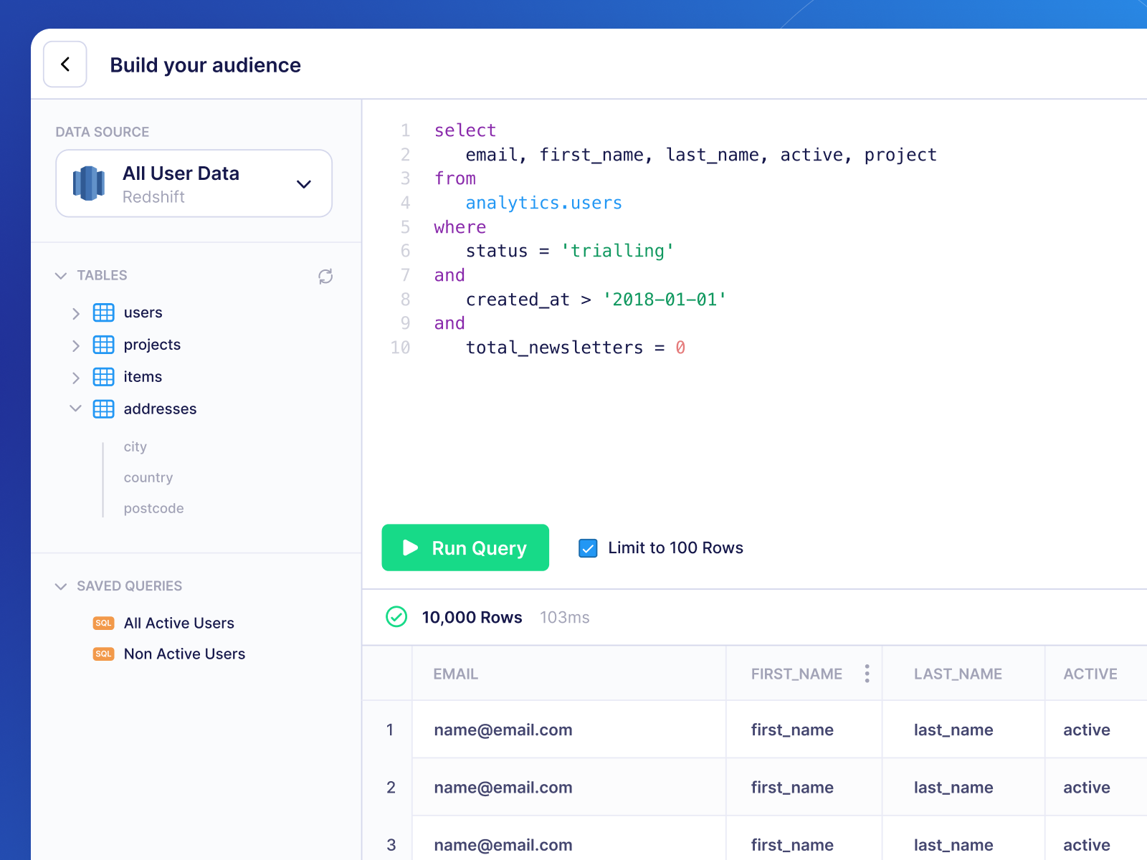Screen dimensions: 1147x860
Task: Open the All User Data dropdown
Action: click(x=303, y=183)
